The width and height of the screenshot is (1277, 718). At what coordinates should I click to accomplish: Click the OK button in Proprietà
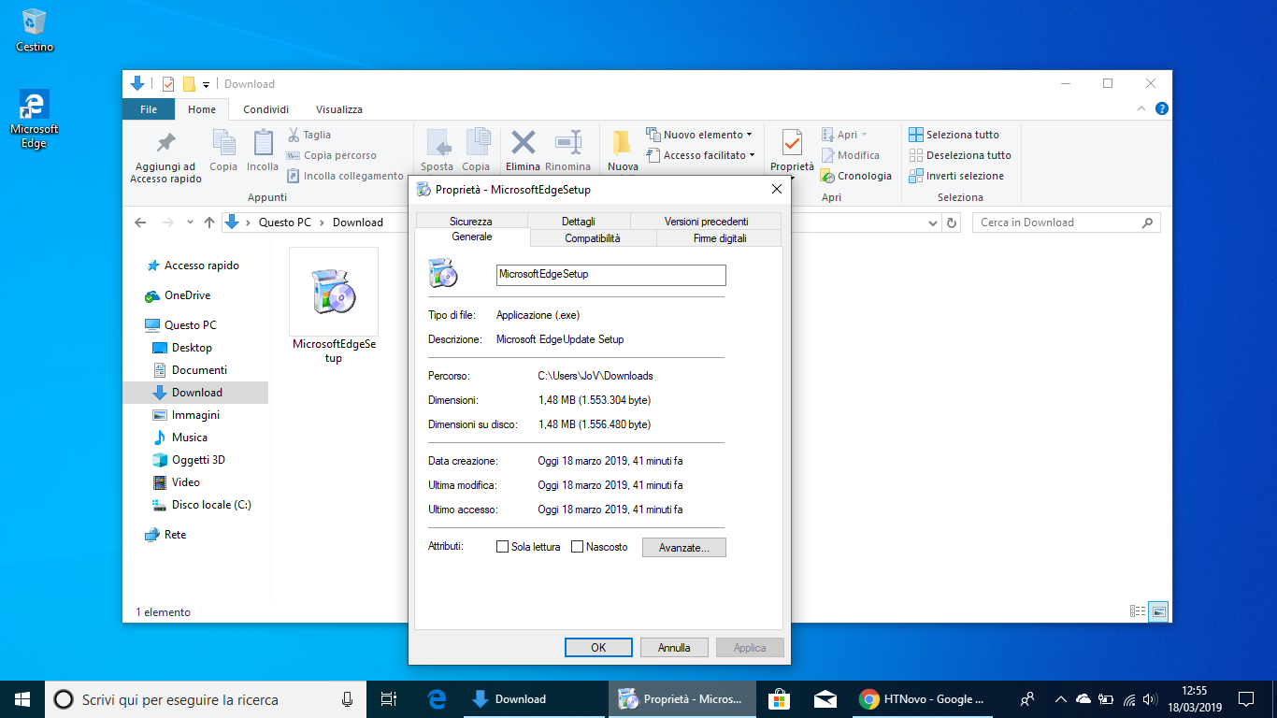[x=598, y=647]
